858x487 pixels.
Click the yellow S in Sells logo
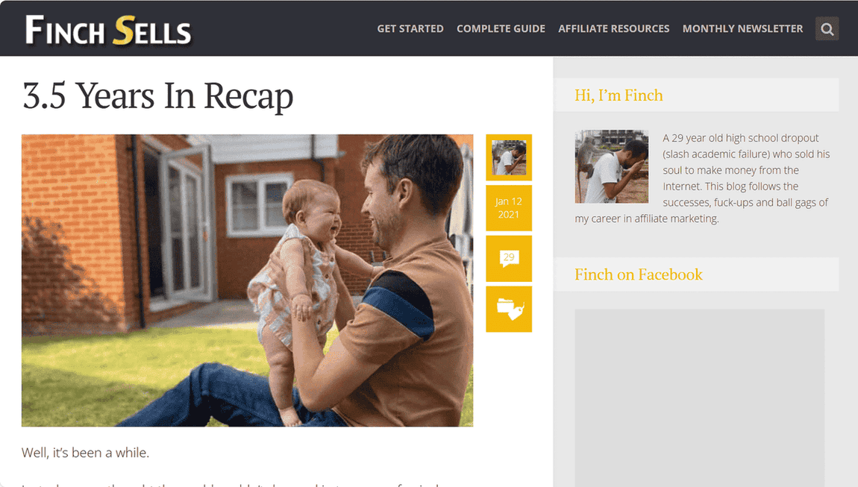click(124, 30)
